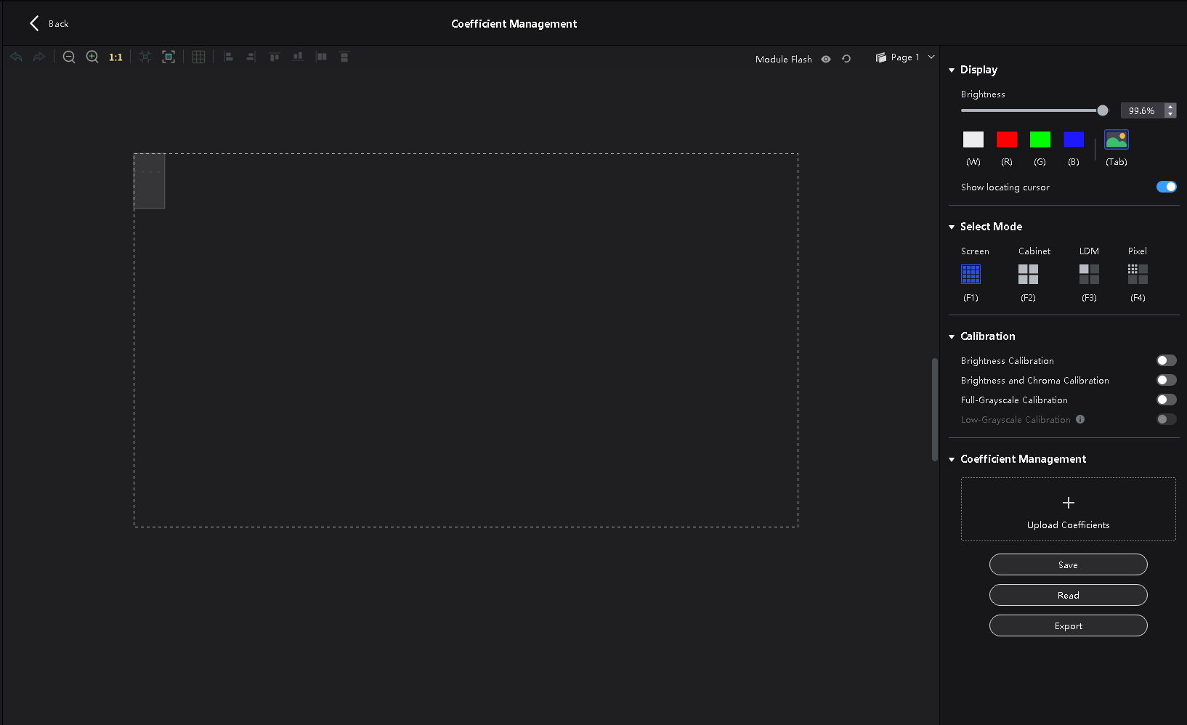Select Pixel mode icon
The image size is (1187, 725).
1138,274
